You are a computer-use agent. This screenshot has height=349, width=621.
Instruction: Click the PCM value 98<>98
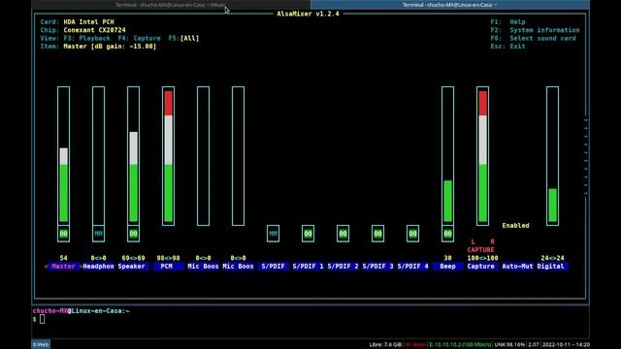coord(168,258)
